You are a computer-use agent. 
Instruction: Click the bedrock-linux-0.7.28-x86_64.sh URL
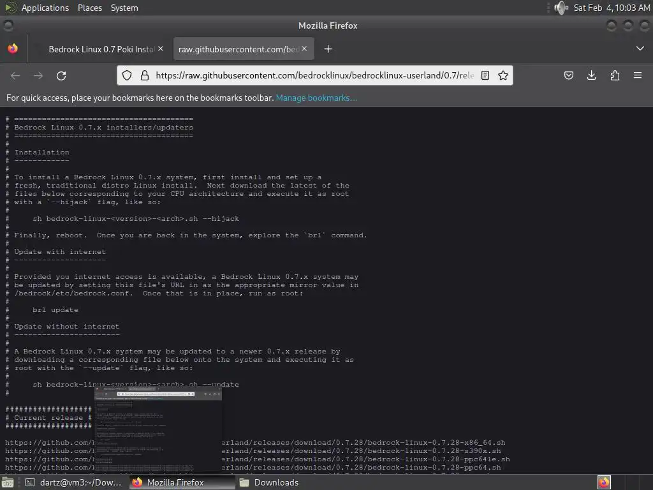pos(363,443)
